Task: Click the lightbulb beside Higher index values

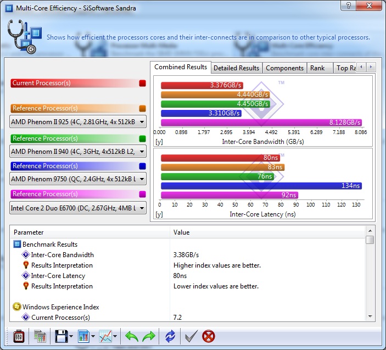Action: coord(26,265)
